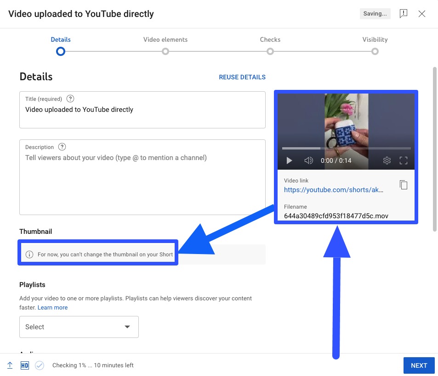Select the Visibility step circle

[375, 51]
